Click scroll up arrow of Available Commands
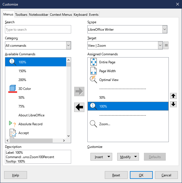 68,60
